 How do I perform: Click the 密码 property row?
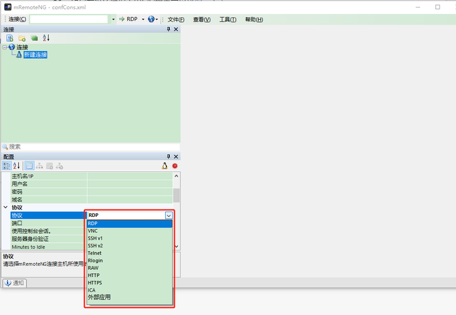[92, 192]
